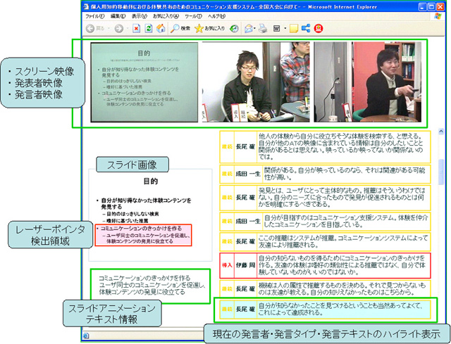The image size is (451, 344).
Task: Expand the Back button history dropdown arrow
Action: [109, 28]
